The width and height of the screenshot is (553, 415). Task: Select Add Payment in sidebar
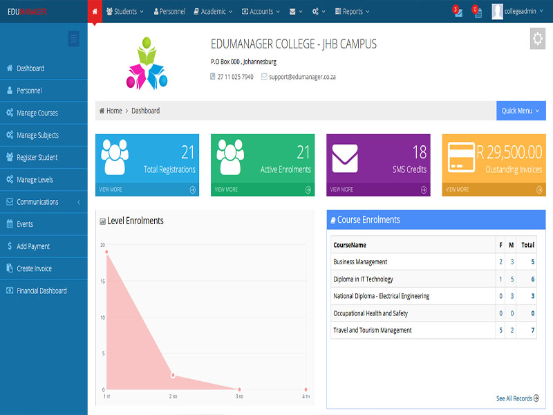point(44,246)
